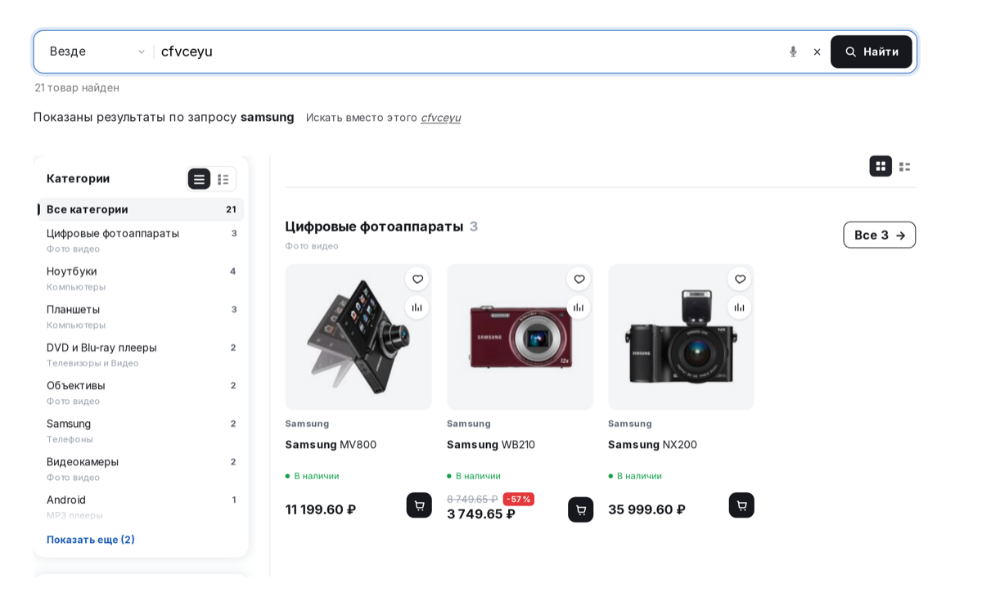Add Samsung NX200 to cart

741,505
